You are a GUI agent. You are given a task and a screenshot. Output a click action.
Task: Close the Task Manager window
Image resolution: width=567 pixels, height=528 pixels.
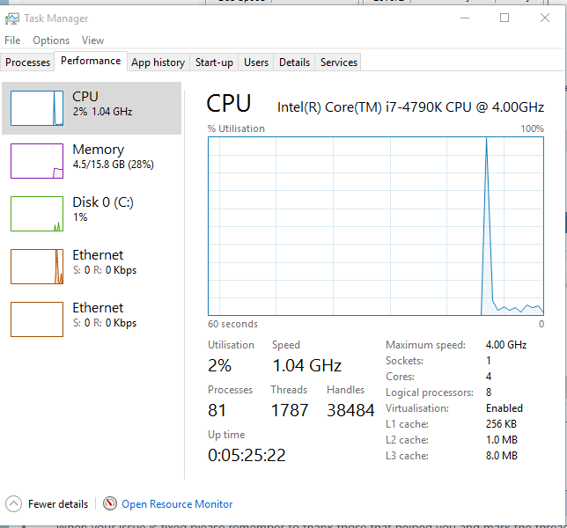[545, 18]
